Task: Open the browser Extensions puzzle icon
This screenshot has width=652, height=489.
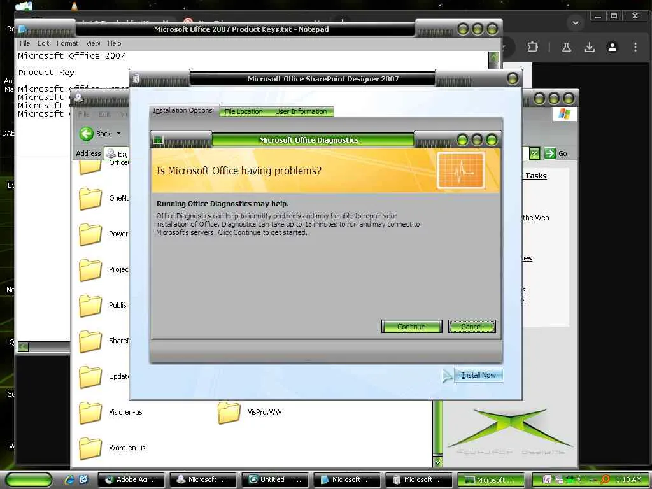Action: [533, 47]
